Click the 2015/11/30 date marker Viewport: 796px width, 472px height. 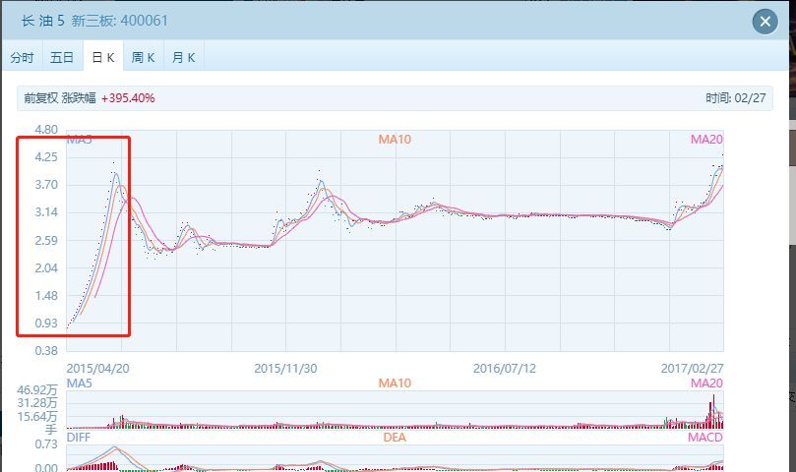pos(285,369)
